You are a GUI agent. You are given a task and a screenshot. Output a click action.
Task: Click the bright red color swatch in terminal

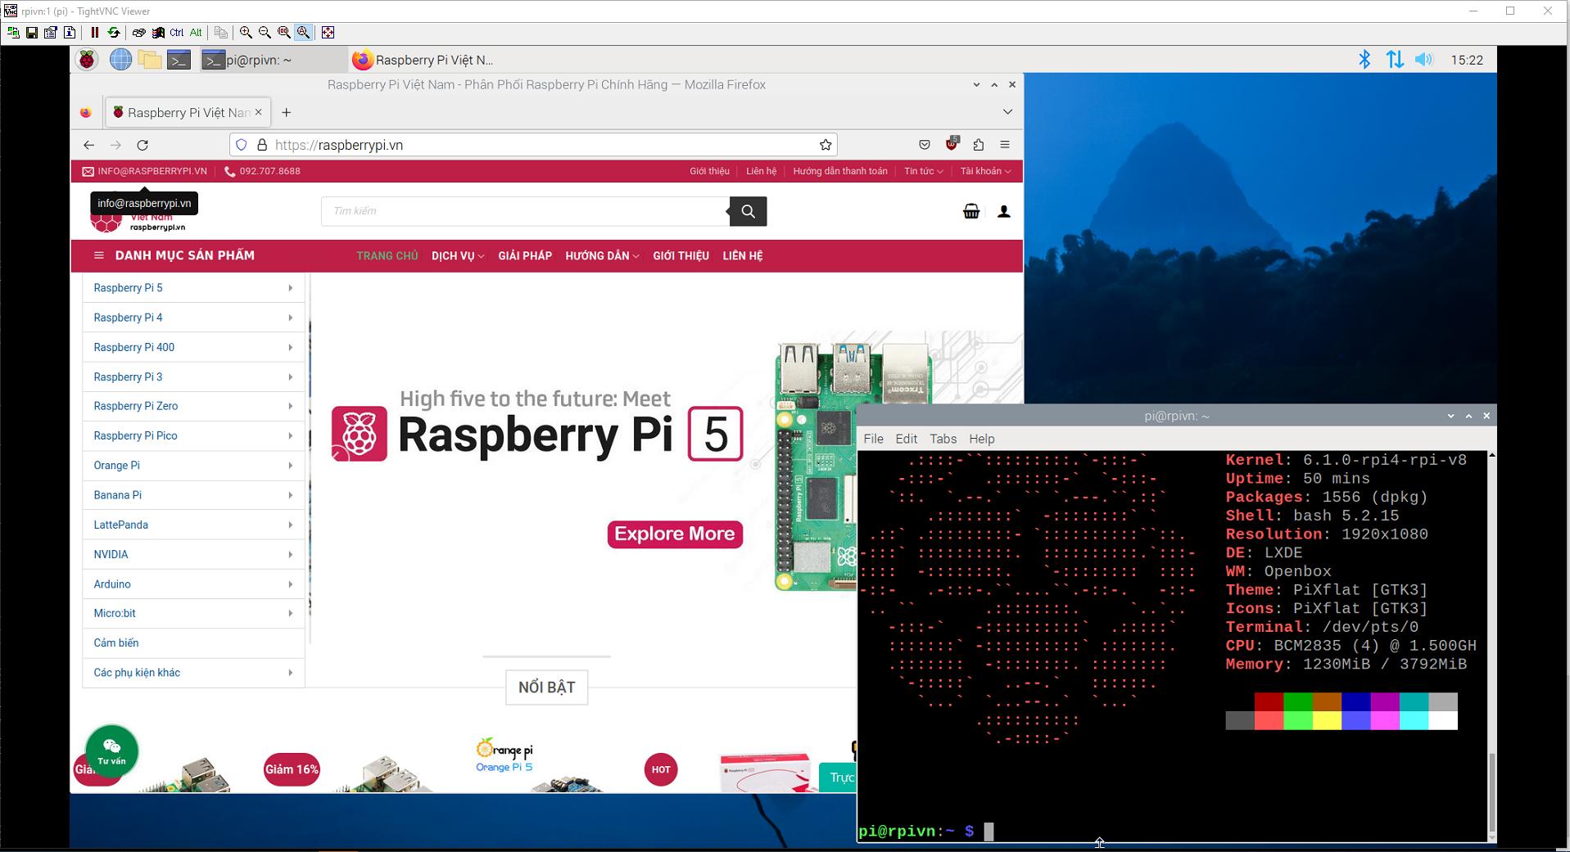coord(1269,721)
